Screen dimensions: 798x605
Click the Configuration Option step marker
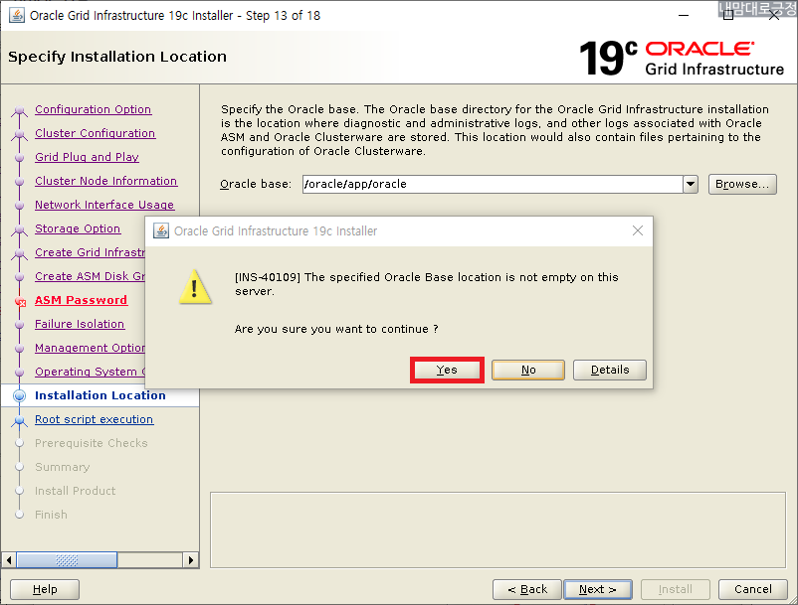(x=19, y=110)
